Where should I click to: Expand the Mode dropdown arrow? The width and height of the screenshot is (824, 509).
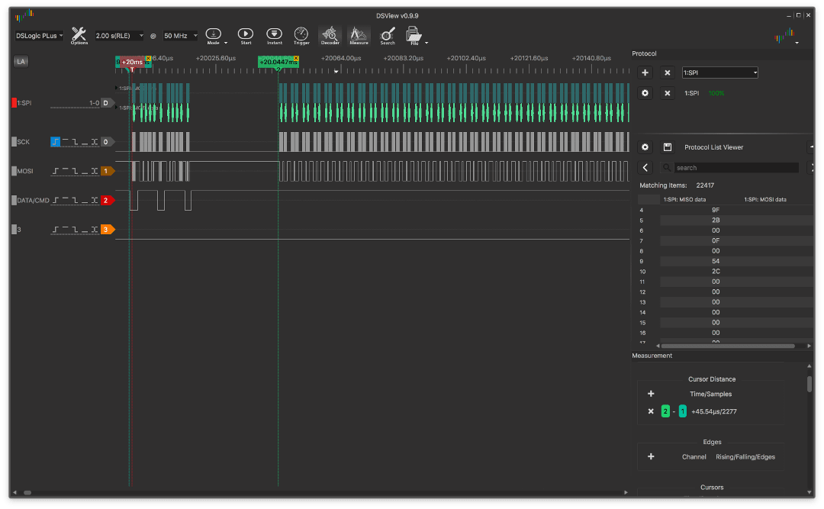coord(226,43)
